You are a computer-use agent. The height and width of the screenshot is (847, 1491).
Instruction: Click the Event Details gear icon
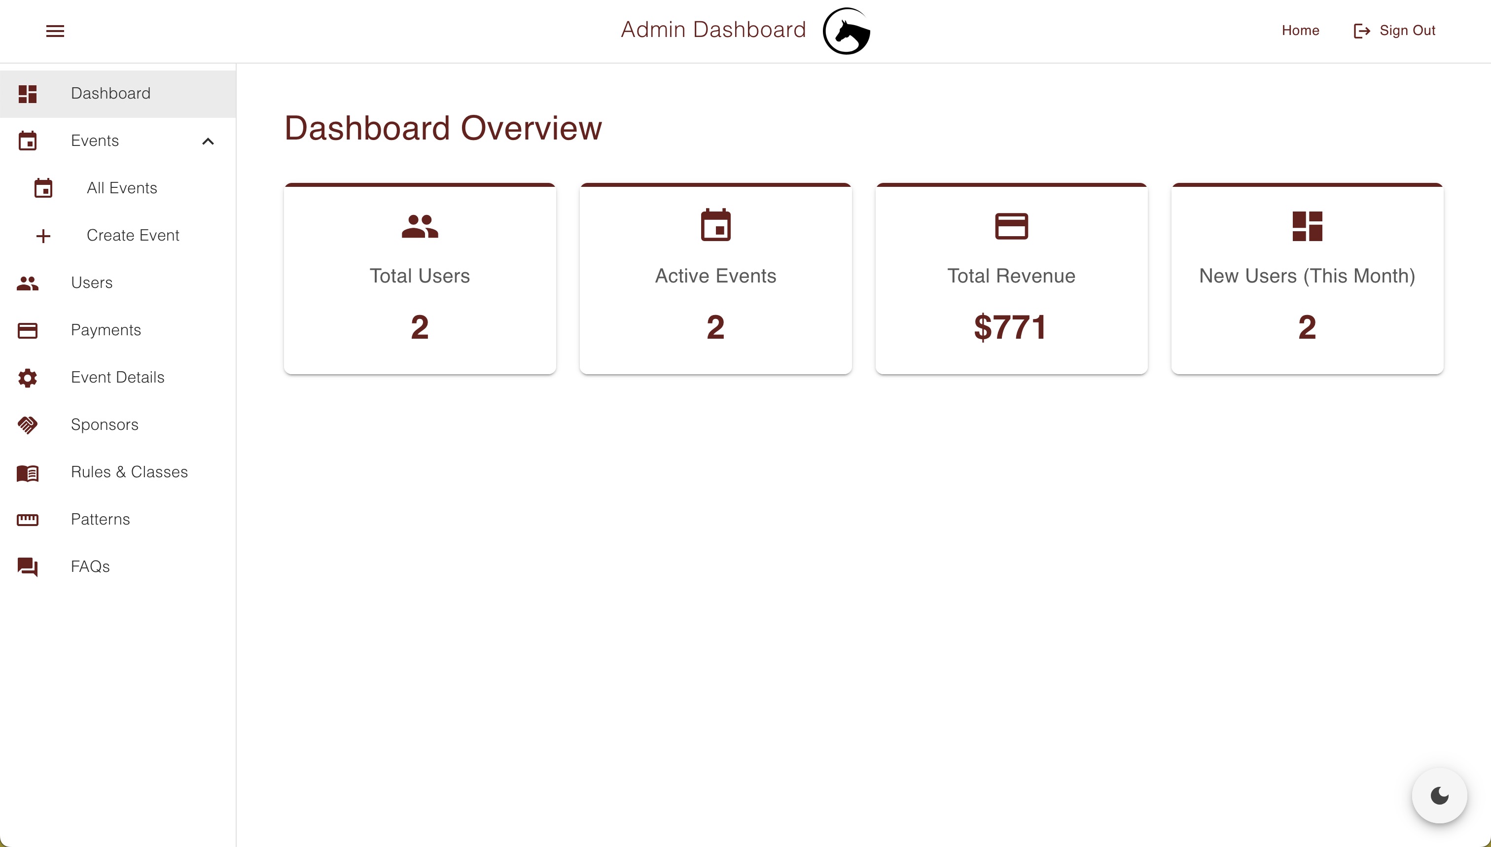(x=28, y=377)
